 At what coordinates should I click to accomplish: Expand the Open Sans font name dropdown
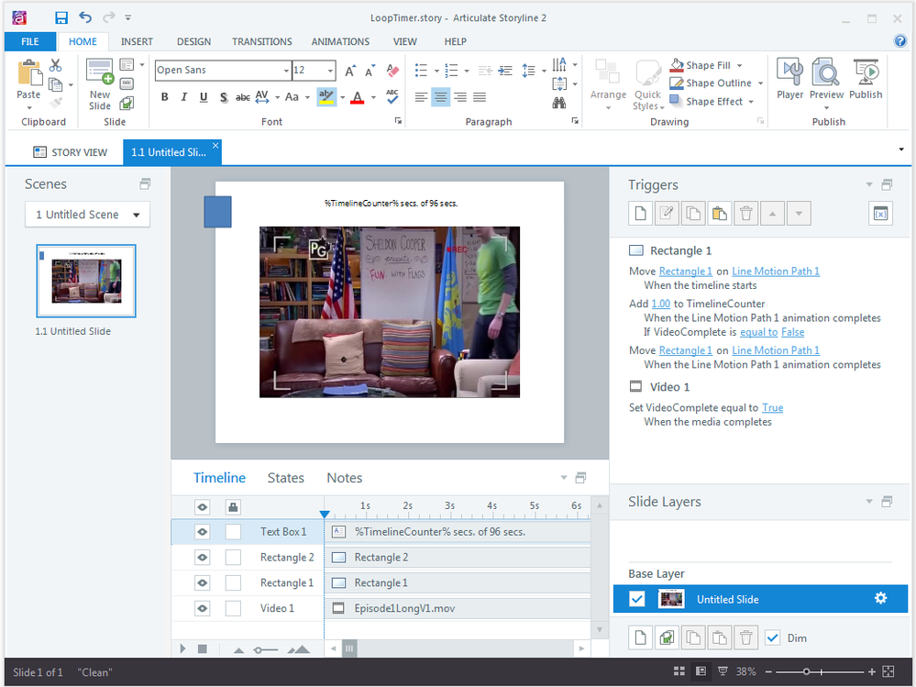(x=286, y=71)
